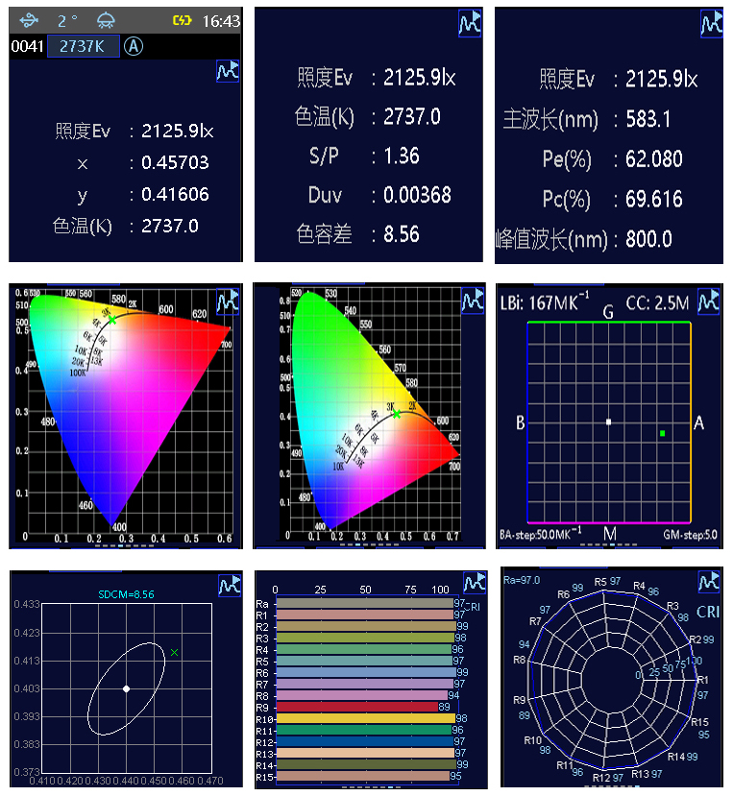Screen dimensions: 733x796
Task: Click the USB connection icon in status bar
Action: tap(30, 20)
